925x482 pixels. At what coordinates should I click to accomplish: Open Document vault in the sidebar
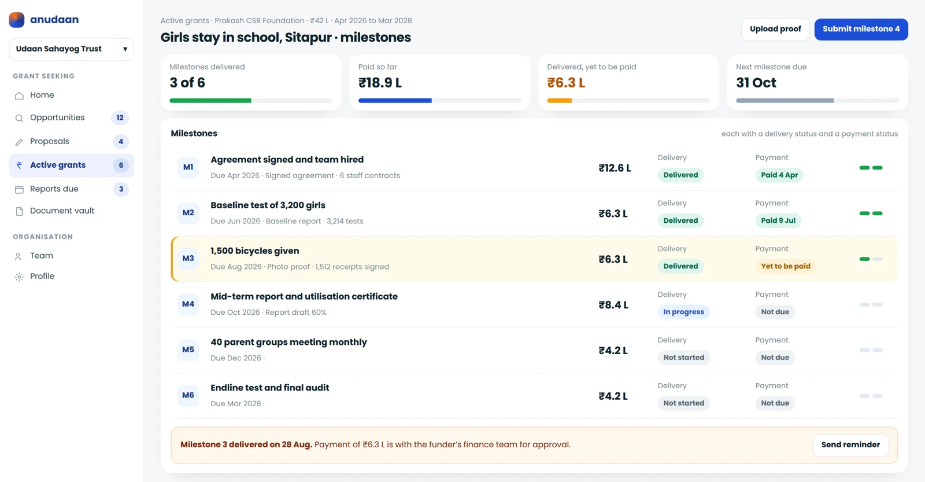[72, 211]
